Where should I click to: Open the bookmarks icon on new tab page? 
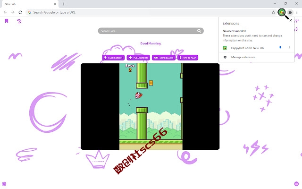(7, 21)
